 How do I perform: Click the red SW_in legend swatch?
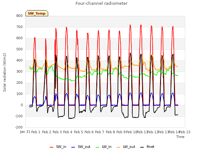[52, 147]
